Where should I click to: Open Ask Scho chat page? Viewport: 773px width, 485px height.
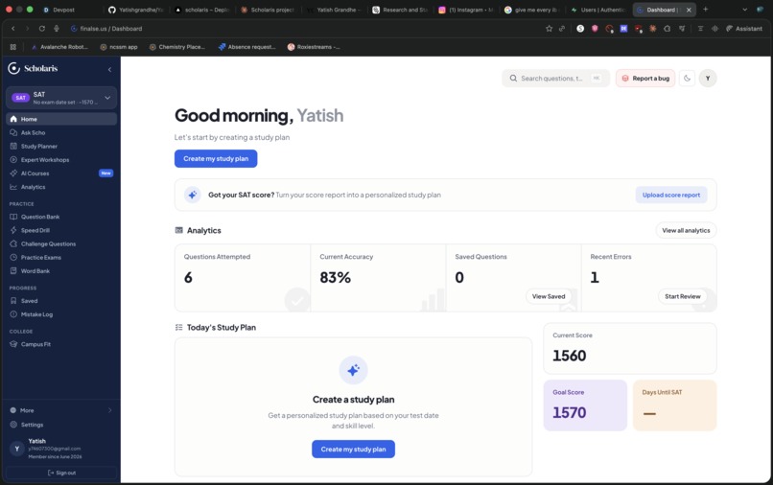(x=61, y=132)
